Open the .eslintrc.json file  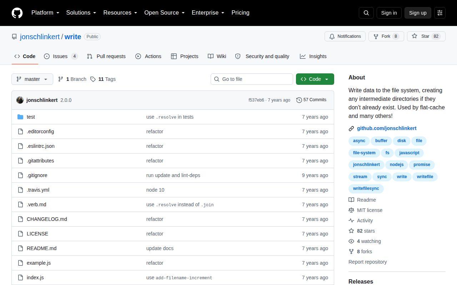point(41,146)
